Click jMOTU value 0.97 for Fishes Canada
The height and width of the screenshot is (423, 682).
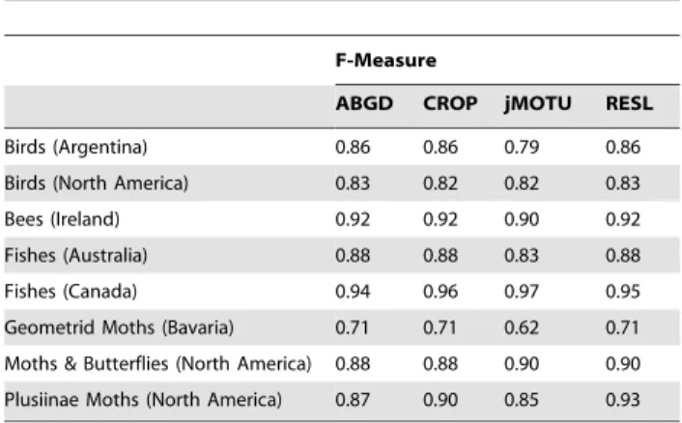[522, 292]
